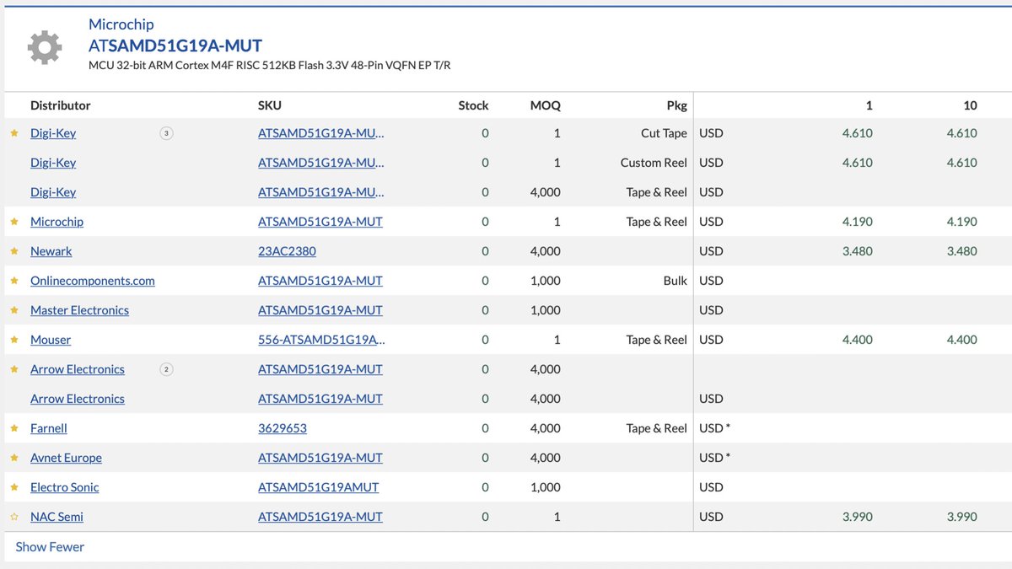Open the ATSAMD51G19A-MUT part title link
Image resolution: width=1012 pixels, height=569 pixels.
point(175,46)
